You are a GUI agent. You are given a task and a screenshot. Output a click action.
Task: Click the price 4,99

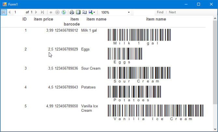[x=50, y=106]
